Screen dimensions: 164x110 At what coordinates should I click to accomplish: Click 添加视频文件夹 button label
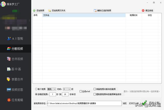coord(58,10)
